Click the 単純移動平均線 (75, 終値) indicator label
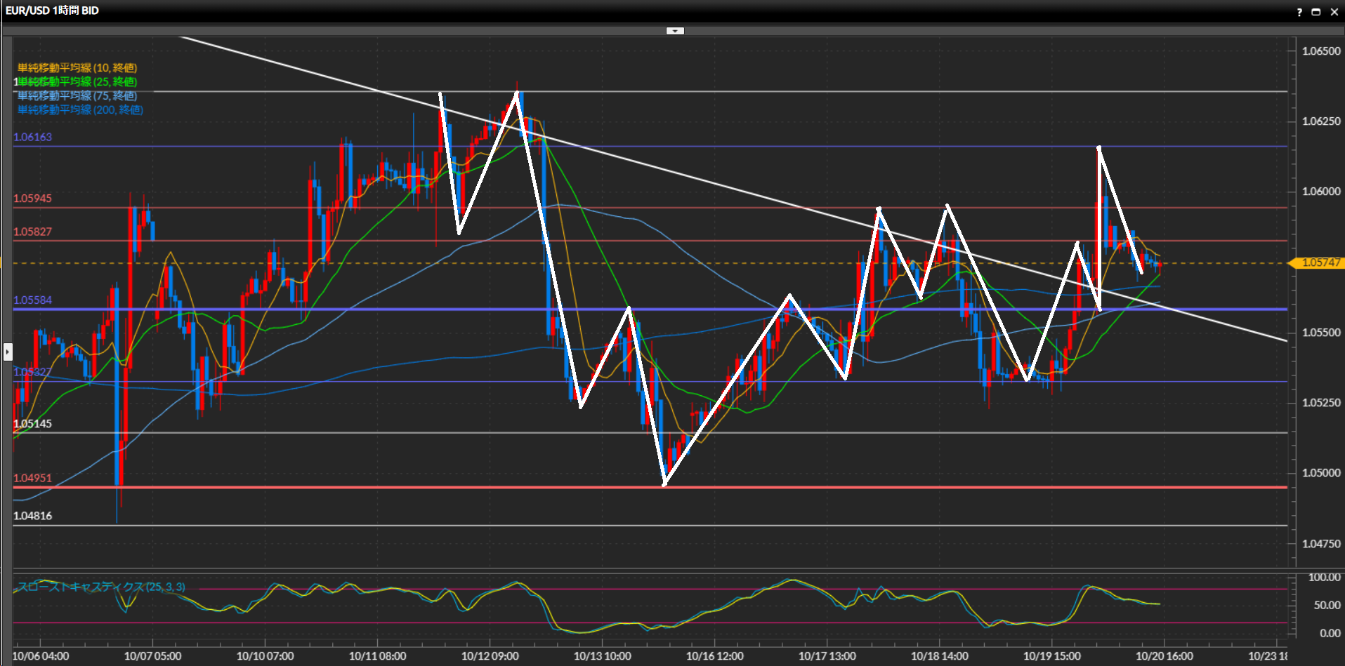Screen dimensions: 1345x666 [77, 96]
